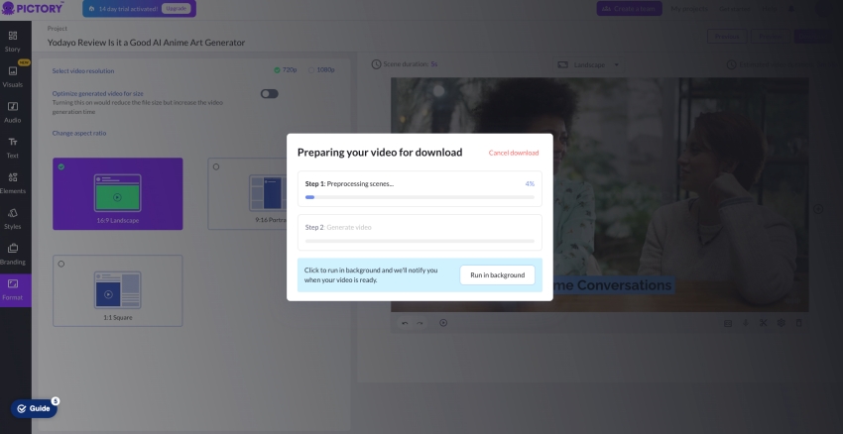Select the 9:16 Portrait aspect ratio card
The width and height of the screenshot is (843, 434).
tap(247, 193)
